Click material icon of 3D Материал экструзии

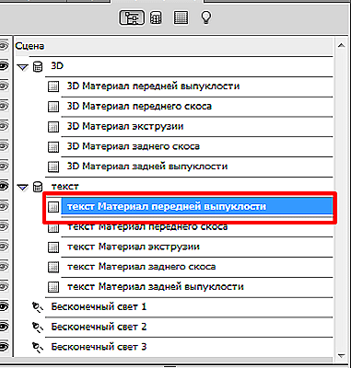pyautogui.click(x=53, y=127)
